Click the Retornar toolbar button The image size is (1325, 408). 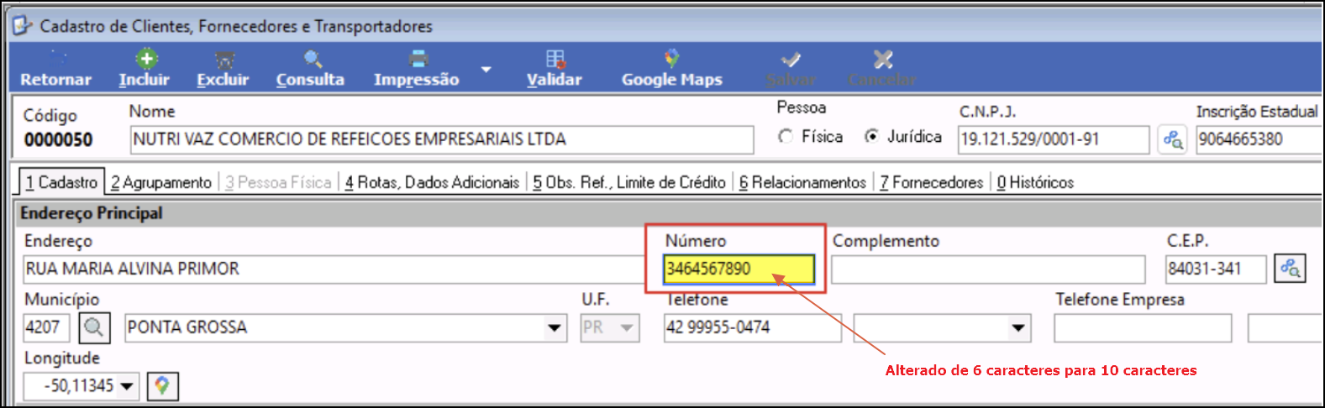click(55, 69)
